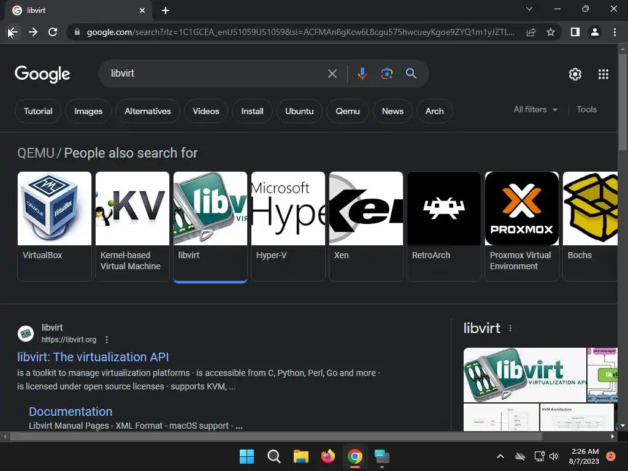Open the search Tools options
Viewport: 628px width, 471px height.
tap(586, 109)
